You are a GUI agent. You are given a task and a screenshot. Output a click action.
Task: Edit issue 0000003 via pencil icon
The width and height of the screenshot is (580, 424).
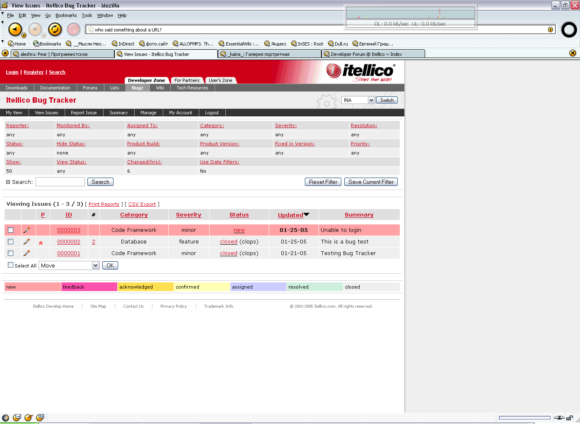(27, 230)
